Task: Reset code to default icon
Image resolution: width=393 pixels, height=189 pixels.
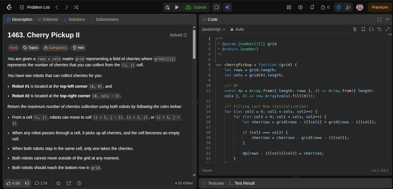Action: 379,29
